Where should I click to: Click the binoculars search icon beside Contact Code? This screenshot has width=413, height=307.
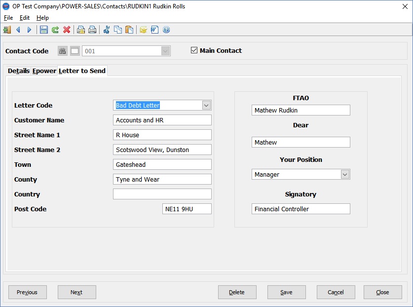[63, 51]
